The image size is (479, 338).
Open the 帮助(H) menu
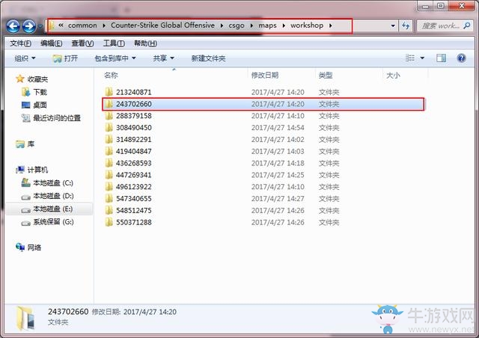[x=145, y=43]
